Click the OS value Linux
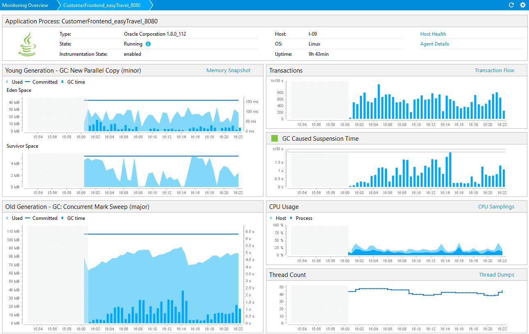This screenshot has height=334, width=529. pos(314,44)
